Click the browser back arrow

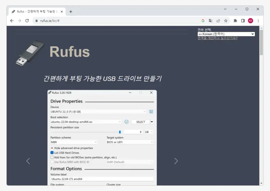coord(12,21)
